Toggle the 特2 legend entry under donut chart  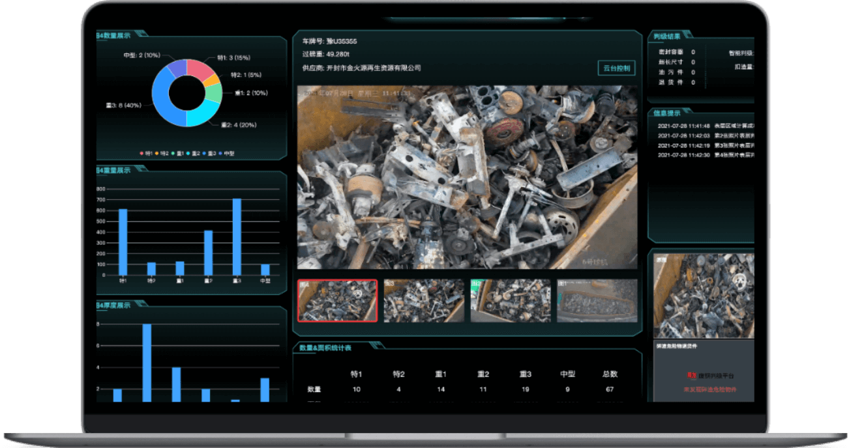click(x=162, y=153)
